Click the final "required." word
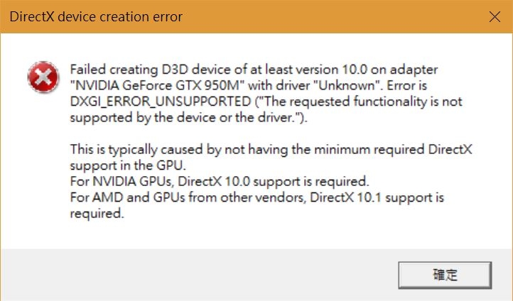This screenshot has height=301, width=513. (x=97, y=214)
